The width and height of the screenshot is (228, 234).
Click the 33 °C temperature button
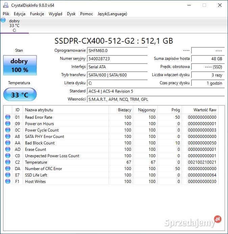coord(20,94)
